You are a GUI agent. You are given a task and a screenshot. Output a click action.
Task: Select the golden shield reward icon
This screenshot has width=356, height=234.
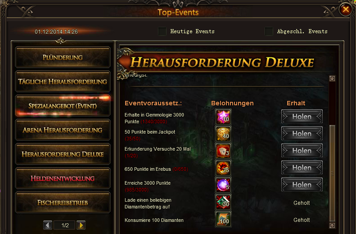223,134
